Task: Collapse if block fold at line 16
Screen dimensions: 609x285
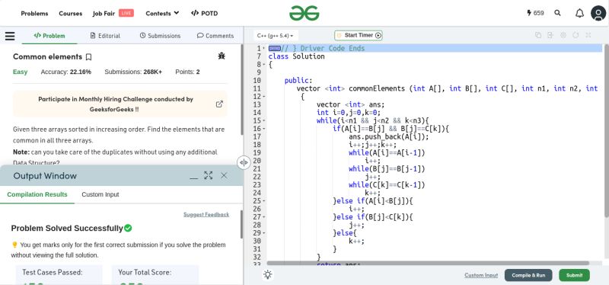Action: [264, 129]
